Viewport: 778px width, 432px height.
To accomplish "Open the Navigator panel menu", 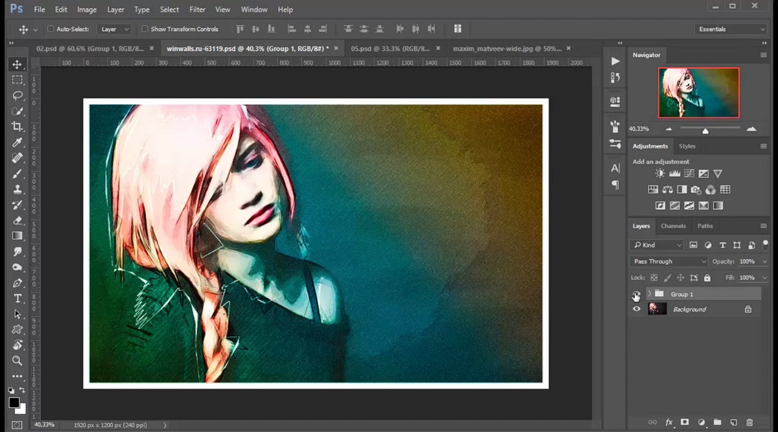I will pyautogui.click(x=764, y=55).
